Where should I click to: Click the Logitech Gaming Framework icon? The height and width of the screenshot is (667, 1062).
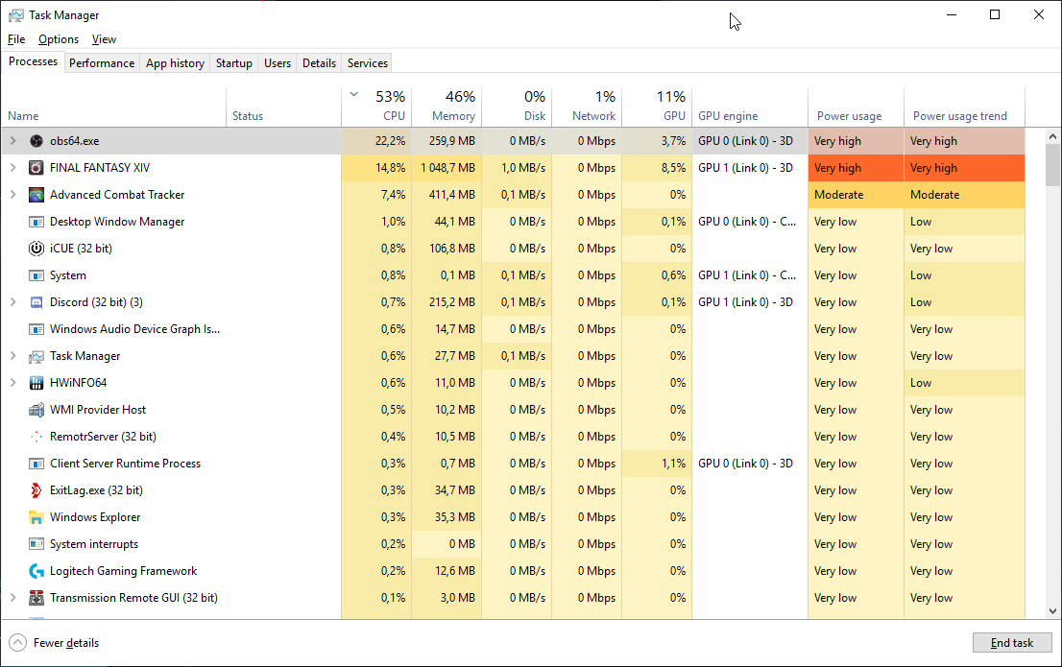pyautogui.click(x=36, y=571)
